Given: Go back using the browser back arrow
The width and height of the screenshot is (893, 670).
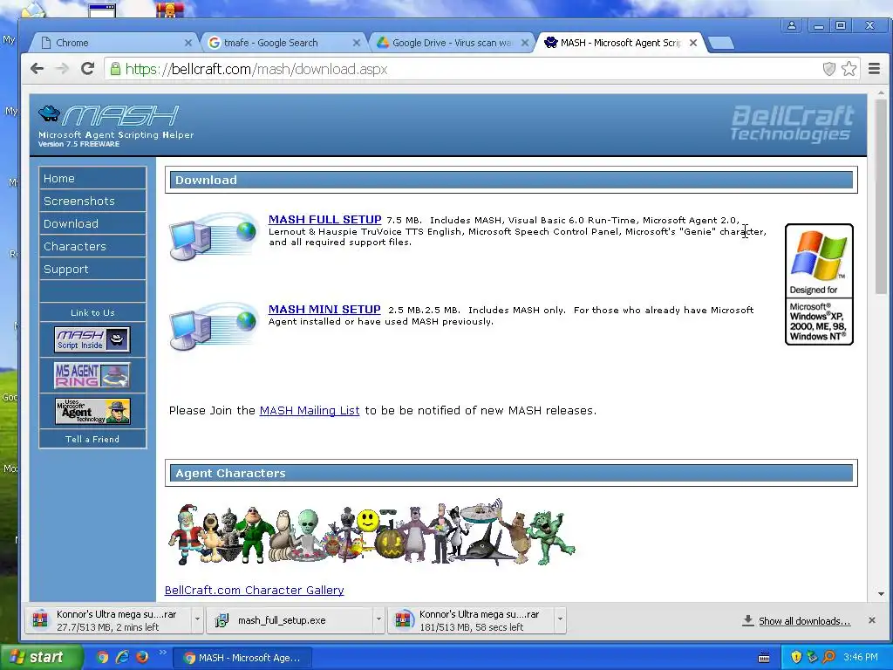Looking at the screenshot, I should click(37, 69).
